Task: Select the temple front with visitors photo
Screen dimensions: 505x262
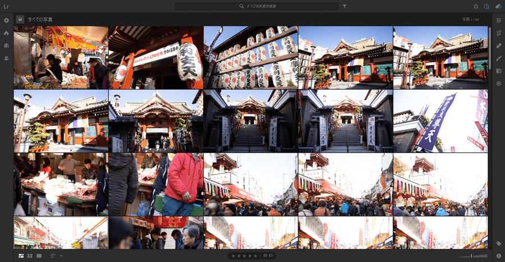Action: (156, 121)
